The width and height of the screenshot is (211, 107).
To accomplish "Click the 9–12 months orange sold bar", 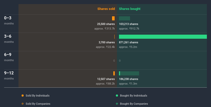I will pyautogui.click(x=114, y=73).
